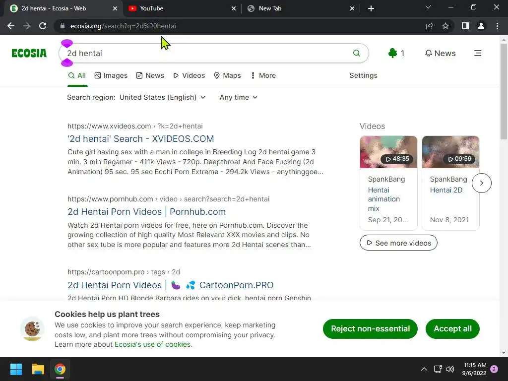Reject non-essential cookies
Image resolution: width=508 pixels, height=381 pixels.
point(370,329)
